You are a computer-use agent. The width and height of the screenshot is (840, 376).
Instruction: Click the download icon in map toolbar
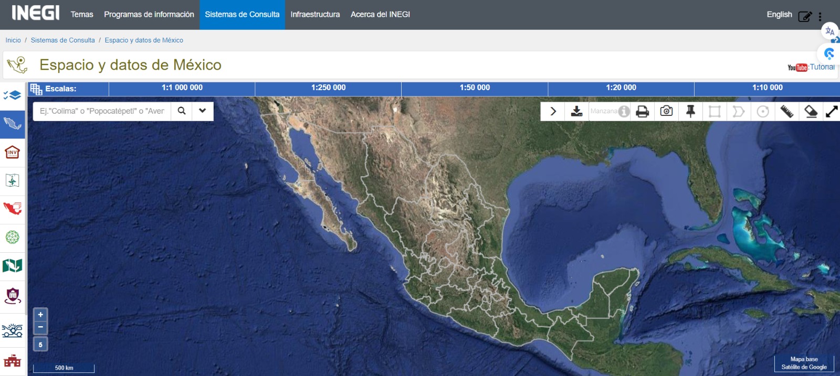[576, 111]
